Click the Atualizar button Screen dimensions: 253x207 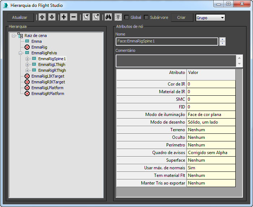tap(20, 17)
